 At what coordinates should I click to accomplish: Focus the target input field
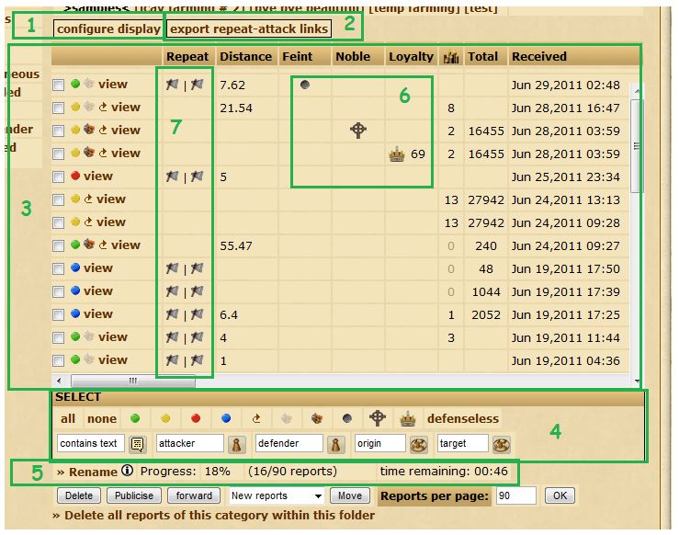click(462, 443)
